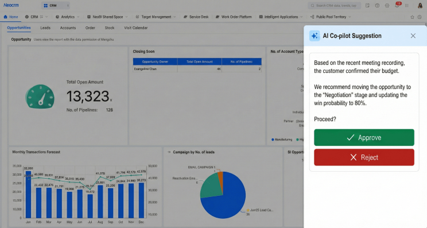Click the pin icon beside Campaign by No. of leads
The width and height of the screenshot is (427, 228).
[169, 152]
